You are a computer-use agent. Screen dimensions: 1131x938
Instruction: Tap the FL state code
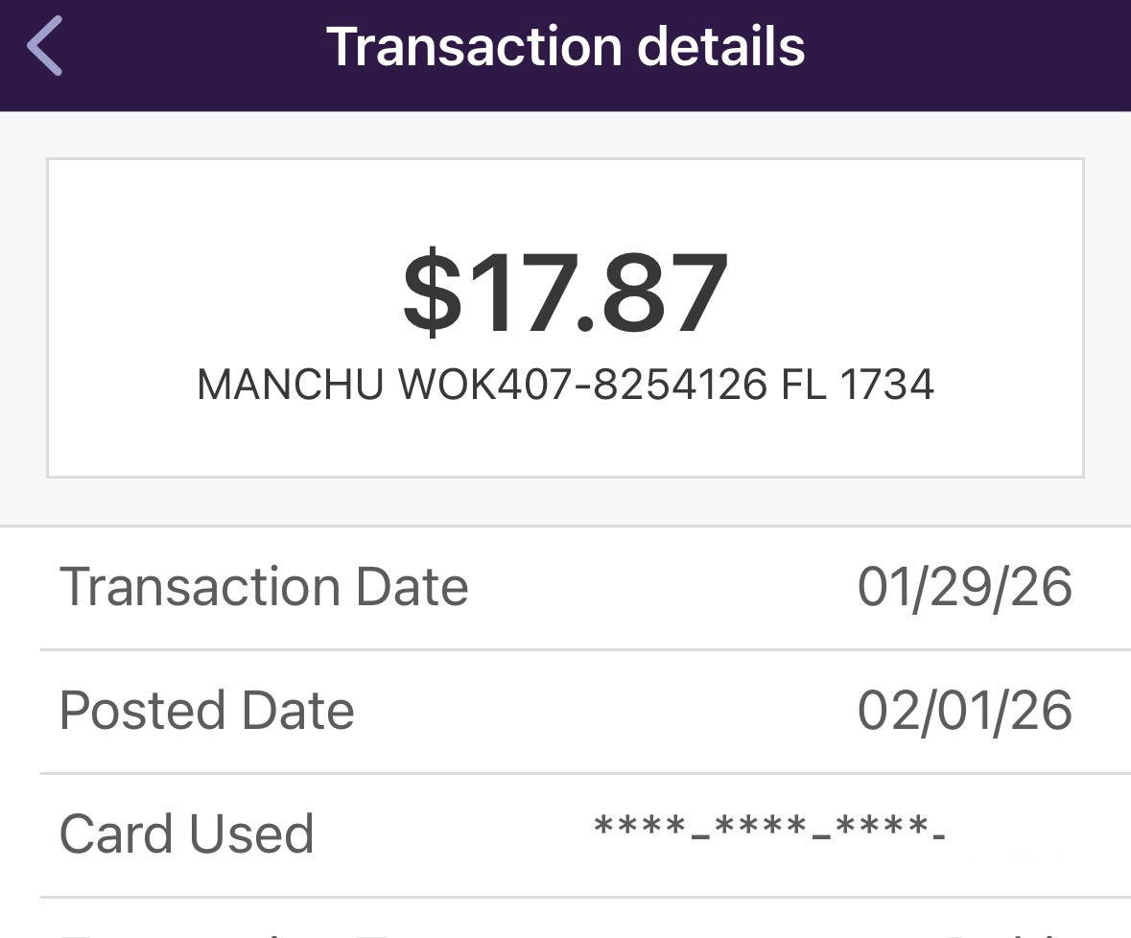(803, 386)
